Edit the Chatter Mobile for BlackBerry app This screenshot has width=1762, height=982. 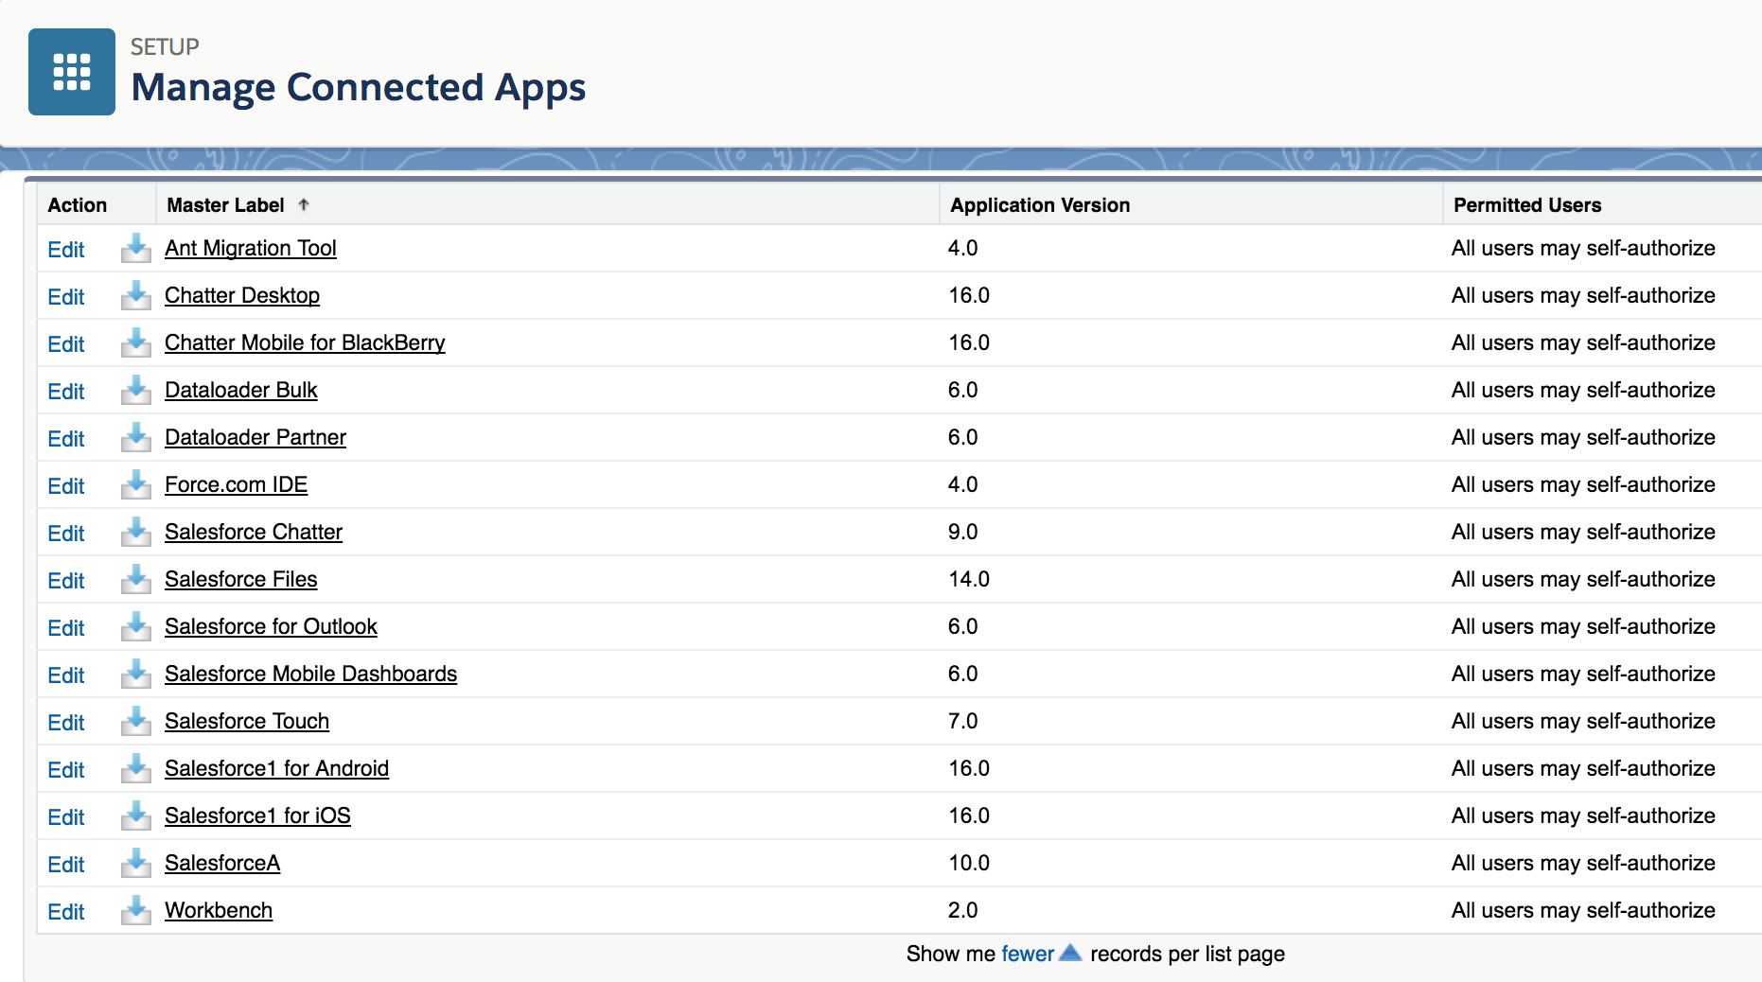pyautogui.click(x=66, y=344)
